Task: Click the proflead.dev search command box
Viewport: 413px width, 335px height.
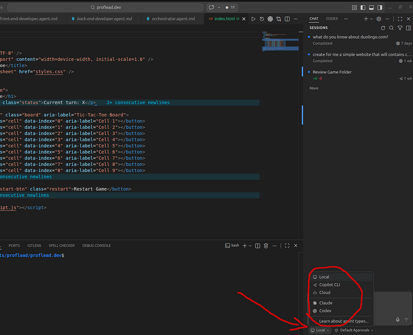Action: point(105,7)
